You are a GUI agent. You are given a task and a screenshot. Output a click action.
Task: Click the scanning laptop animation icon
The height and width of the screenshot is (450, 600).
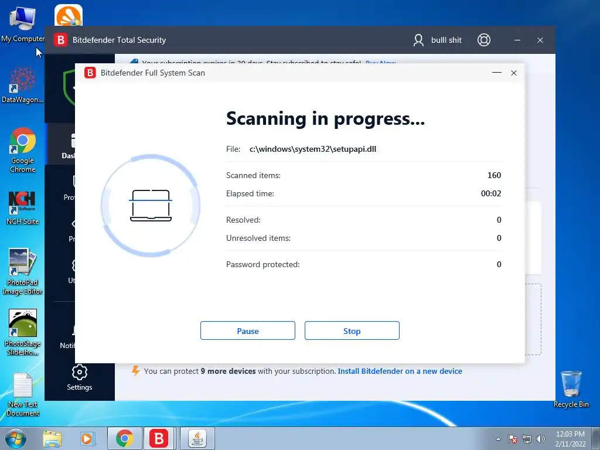(151, 206)
